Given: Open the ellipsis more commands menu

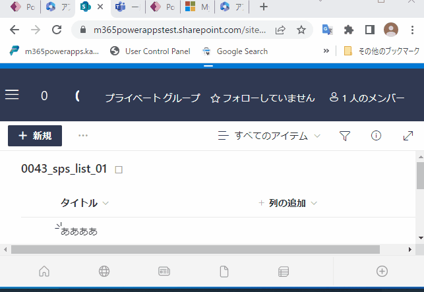Looking at the screenshot, I should pos(82,136).
